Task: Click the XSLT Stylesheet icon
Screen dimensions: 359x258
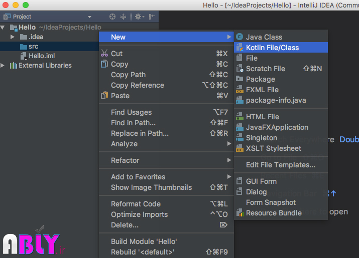Action: tap(240, 148)
